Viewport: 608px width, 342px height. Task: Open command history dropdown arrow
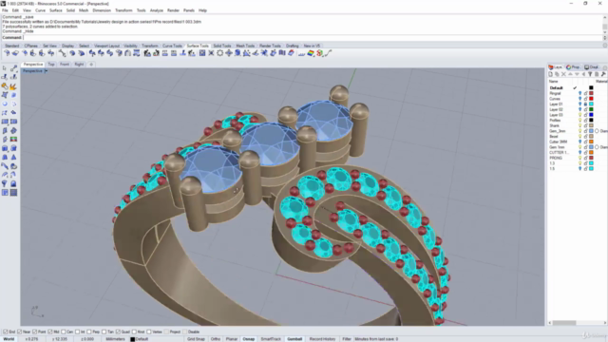click(x=605, y=38)
